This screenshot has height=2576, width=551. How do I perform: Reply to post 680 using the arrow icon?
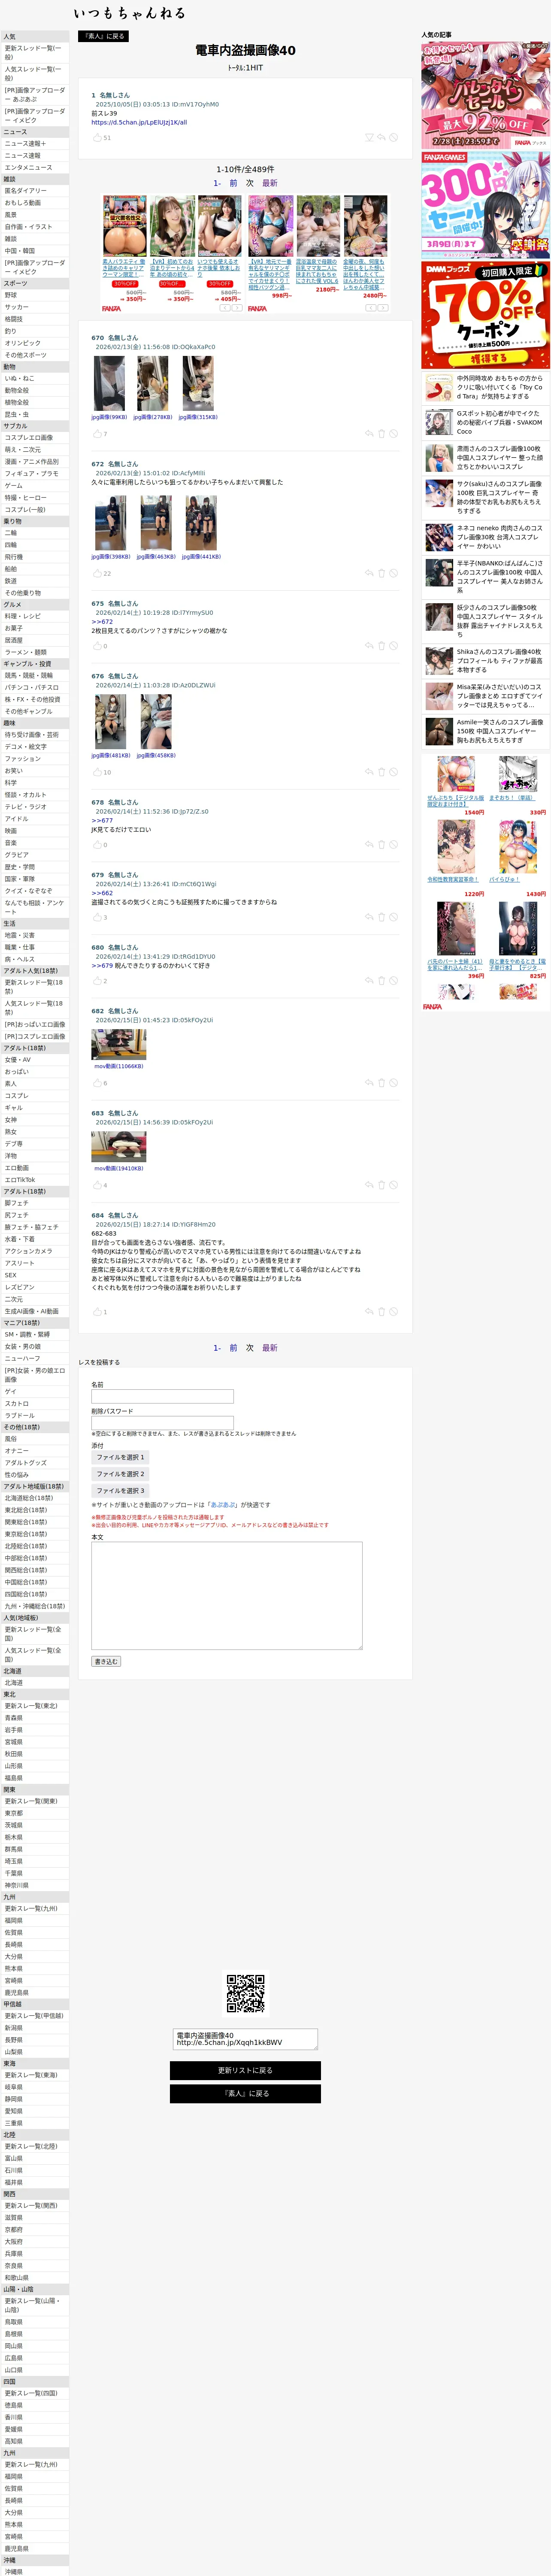[368, 981]
